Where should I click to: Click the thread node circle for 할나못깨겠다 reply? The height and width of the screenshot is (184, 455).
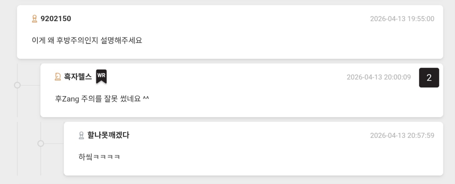pyautogui.click(x=41, y=143)
